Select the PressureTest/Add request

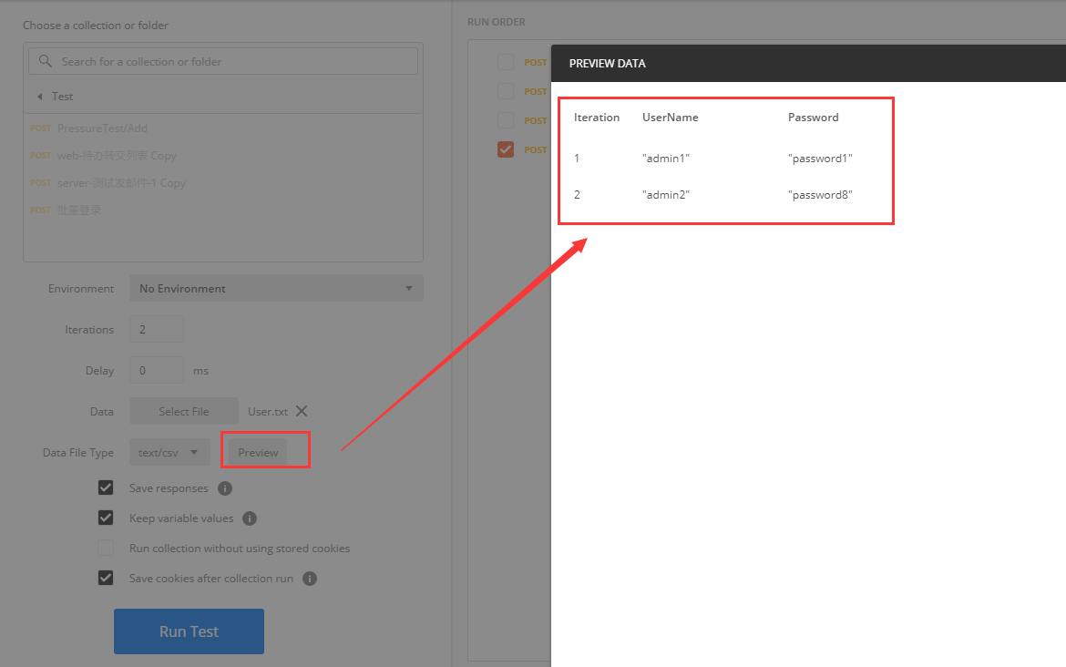(x=102, y=128)
